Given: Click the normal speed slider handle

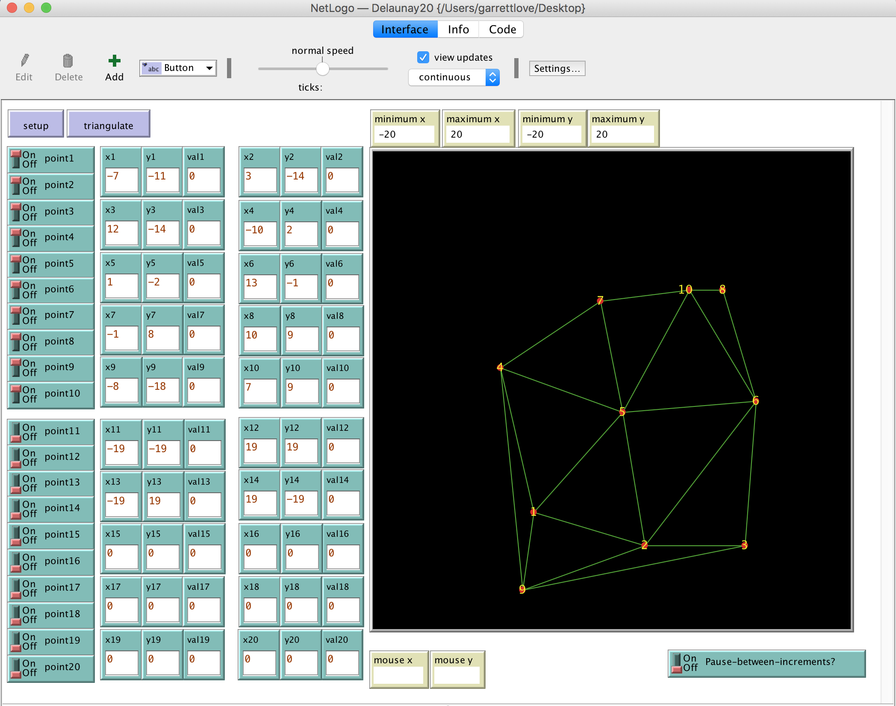Looking at the screenshot, I should coord(323,68).
